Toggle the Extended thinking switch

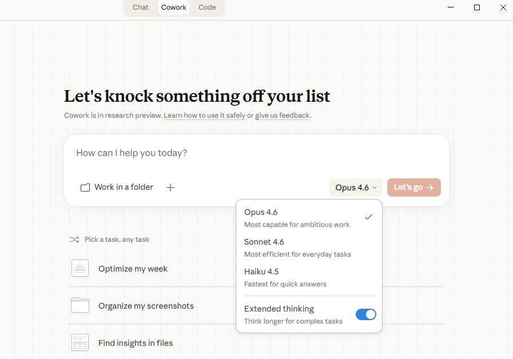(x=366, y=314)
